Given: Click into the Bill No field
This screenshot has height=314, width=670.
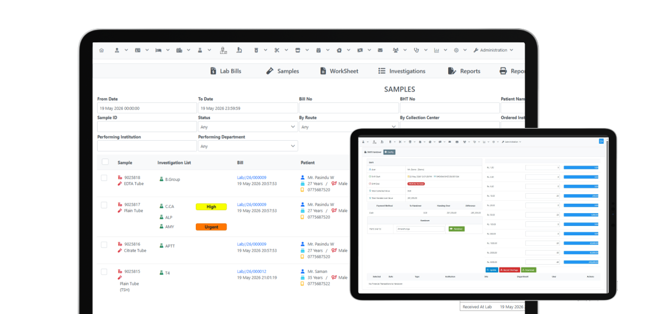Looking at the screenshot, I should click(349, 108).
